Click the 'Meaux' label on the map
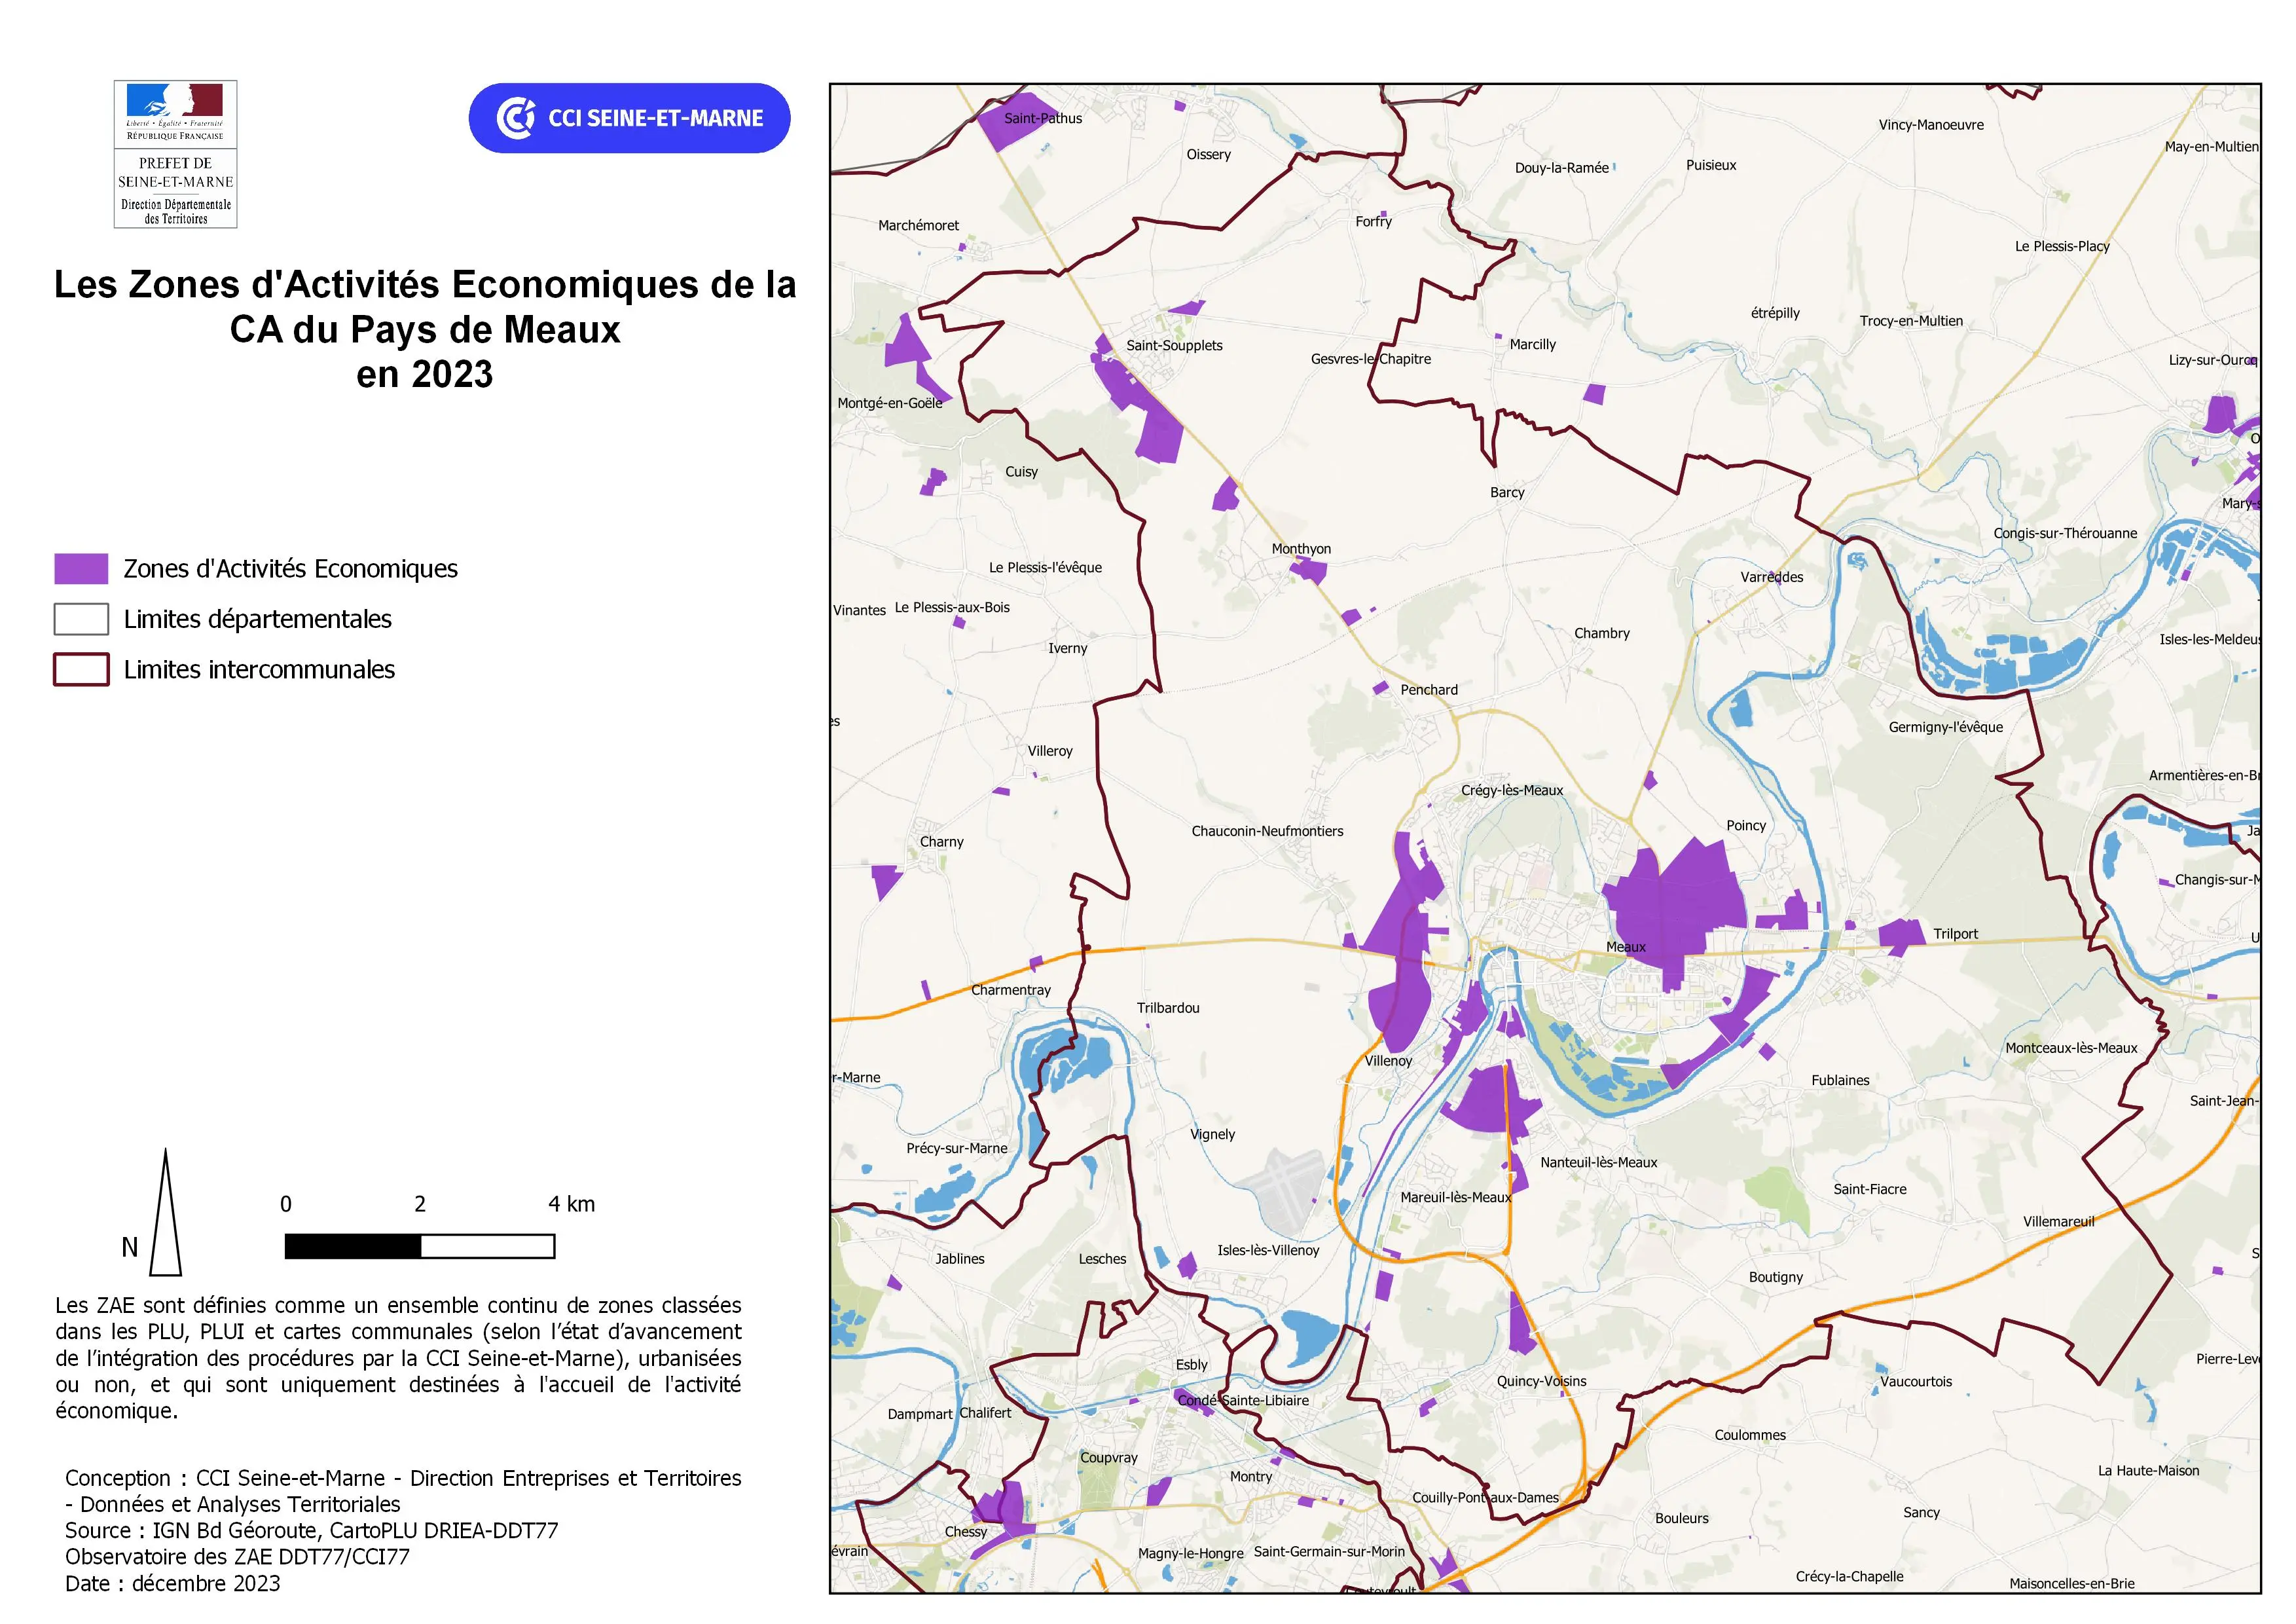The width and height of the screenshot is (2296, 1624). [1626, 947]
